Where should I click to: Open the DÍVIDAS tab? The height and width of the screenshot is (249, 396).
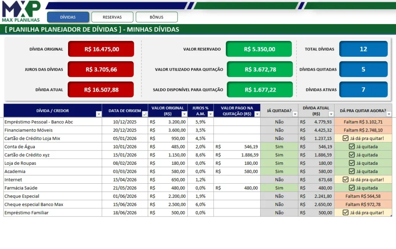[68, 17]
